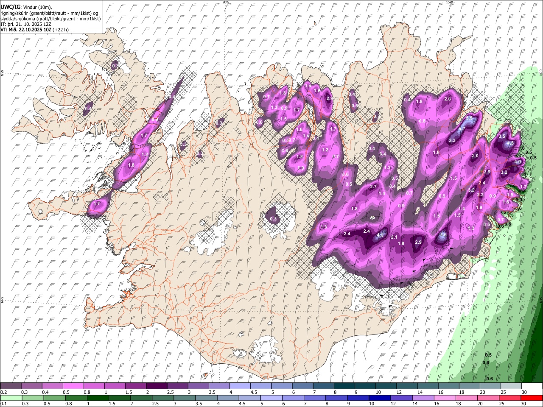Pick the light pink 16–18 rain scale swatch
Image resolution: width=543 pixels, height=407 pixels.
pyautogui.click(x=445, y=398)
